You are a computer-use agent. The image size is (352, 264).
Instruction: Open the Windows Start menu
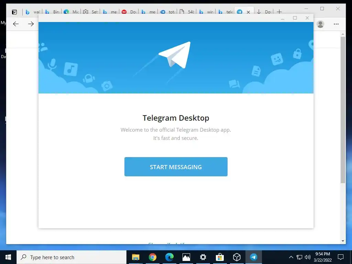[x=8, y=257]
